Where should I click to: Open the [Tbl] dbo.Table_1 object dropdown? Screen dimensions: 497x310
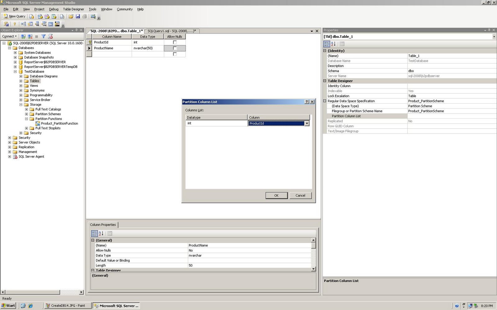click(x=494, y=37)
